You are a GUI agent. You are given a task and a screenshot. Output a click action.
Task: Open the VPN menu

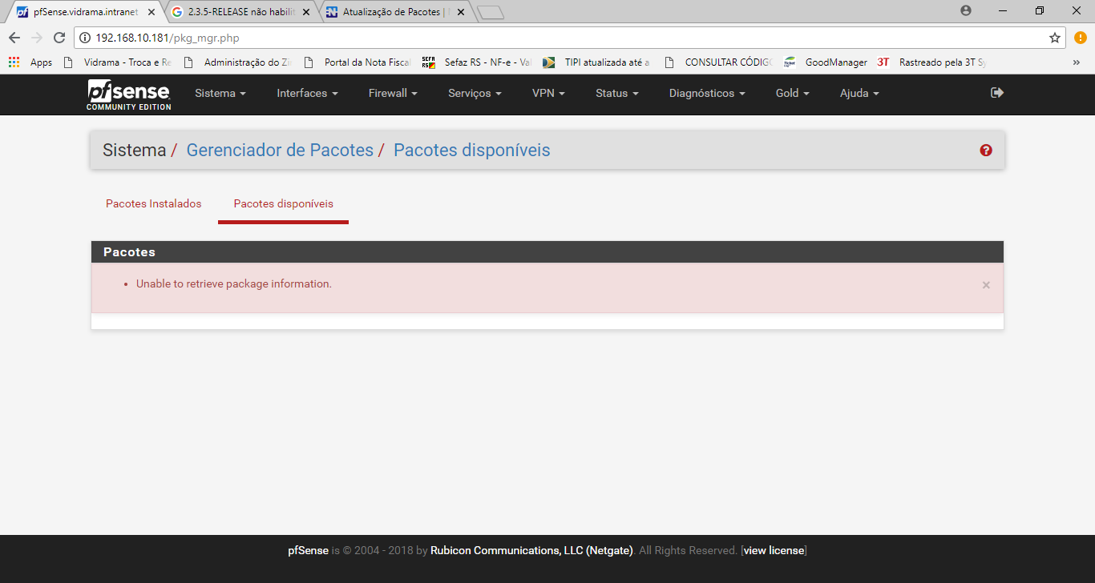(x=548, y=94)
